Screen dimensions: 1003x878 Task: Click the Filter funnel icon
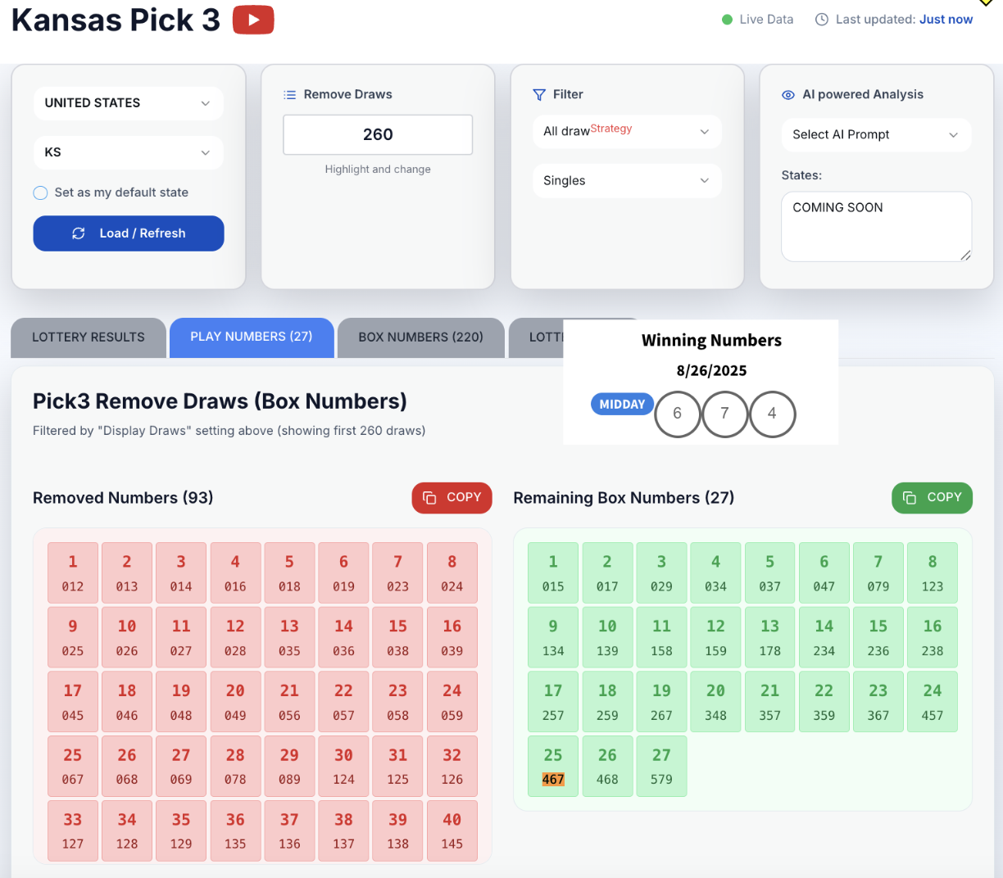[539, 95]
